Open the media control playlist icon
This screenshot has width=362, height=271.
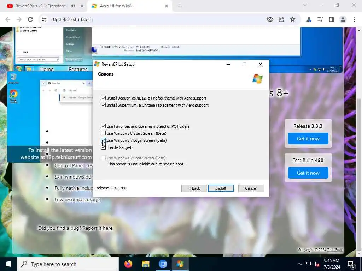320,20
